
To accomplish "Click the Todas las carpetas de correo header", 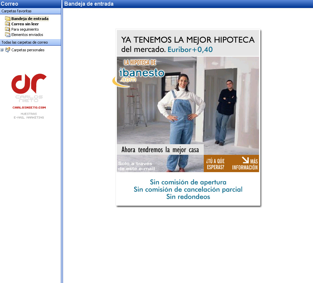I will click(31, 42).
